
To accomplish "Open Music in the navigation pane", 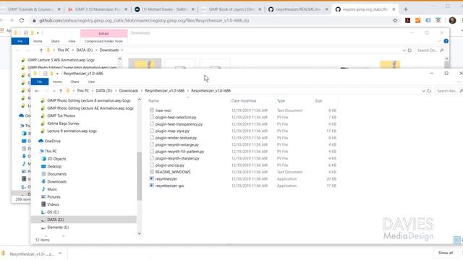I will click(52, 189).
